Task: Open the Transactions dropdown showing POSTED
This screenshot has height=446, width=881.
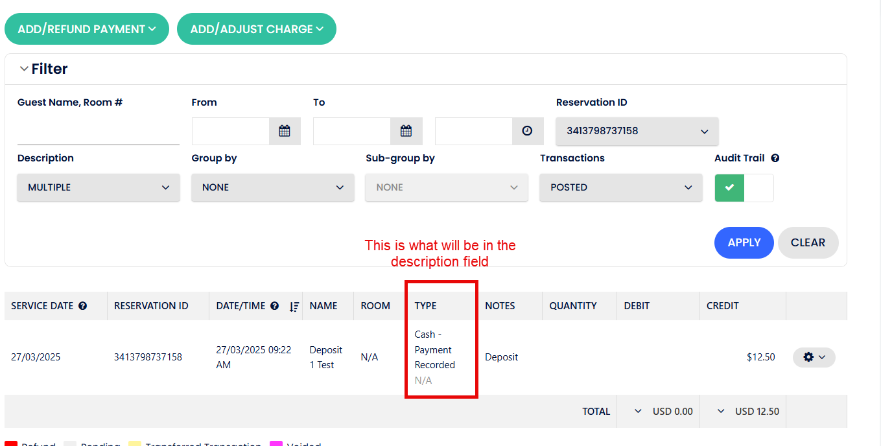Action: (x=621, y=187)
